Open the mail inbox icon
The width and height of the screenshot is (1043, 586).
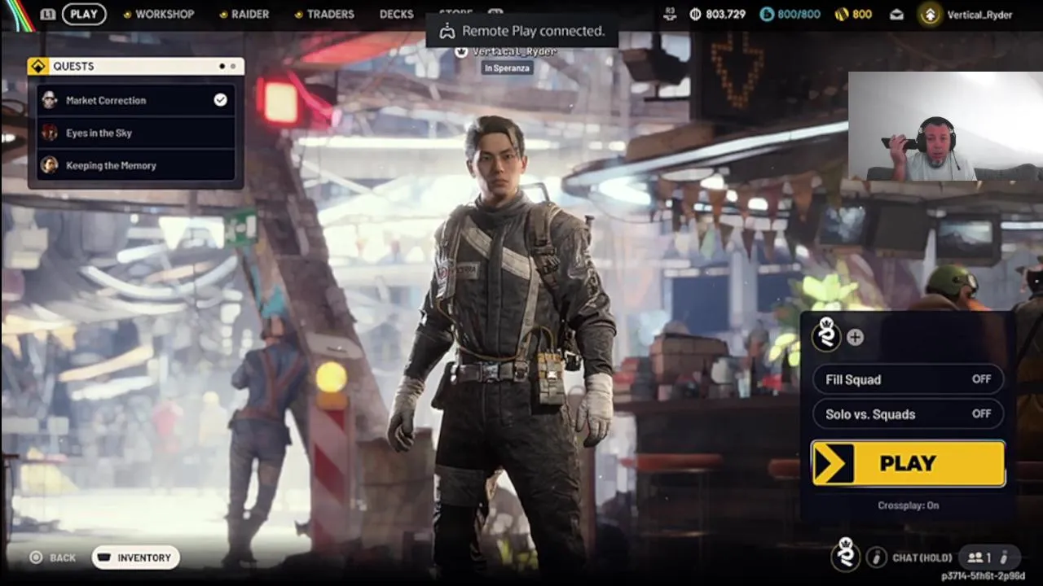coord(896,14)
